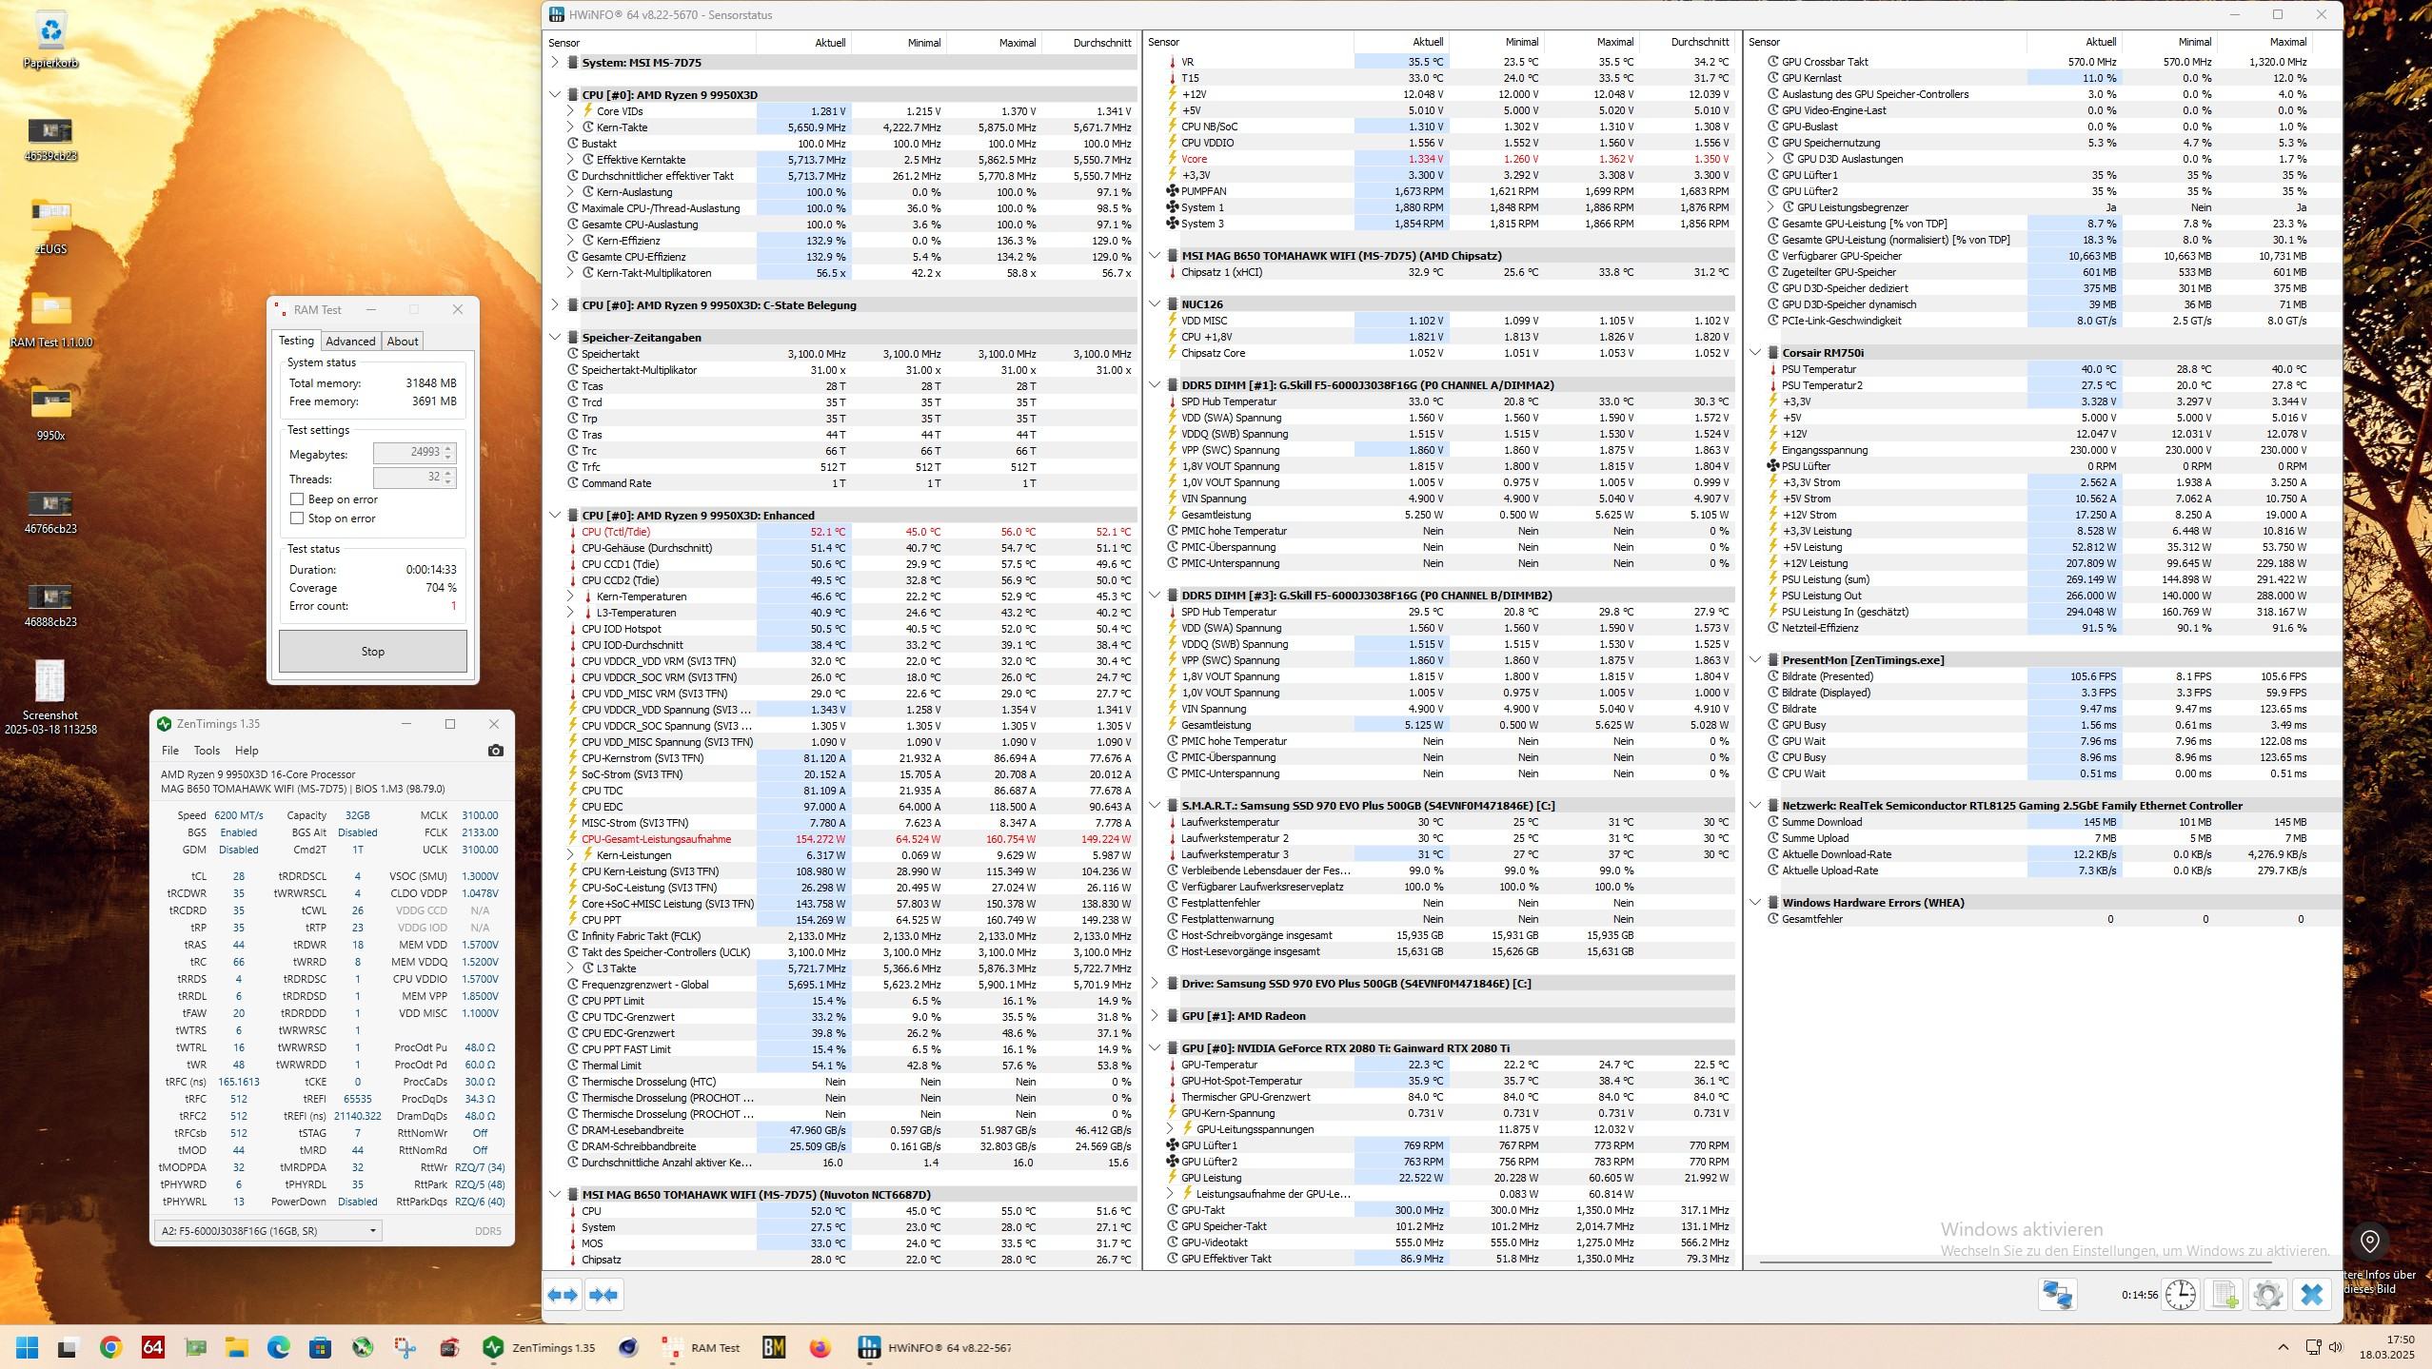Click the start logging sheet icon
Viewport: 2432px width, 1369px height.
(2224, 1294)
